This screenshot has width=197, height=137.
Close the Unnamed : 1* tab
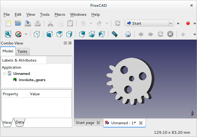141,123
